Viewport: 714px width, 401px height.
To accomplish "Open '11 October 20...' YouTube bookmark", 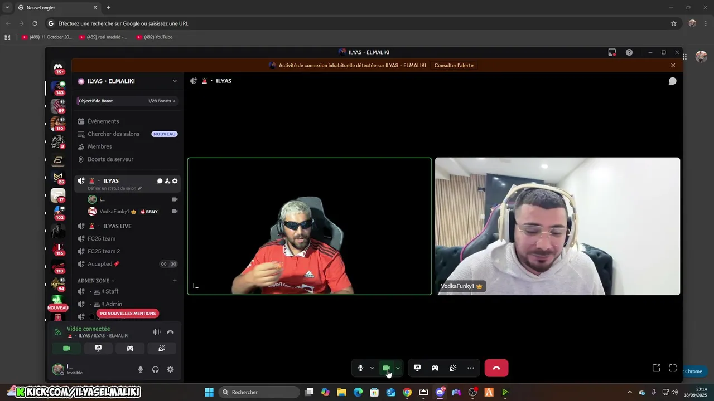I will tap(47, 37).
